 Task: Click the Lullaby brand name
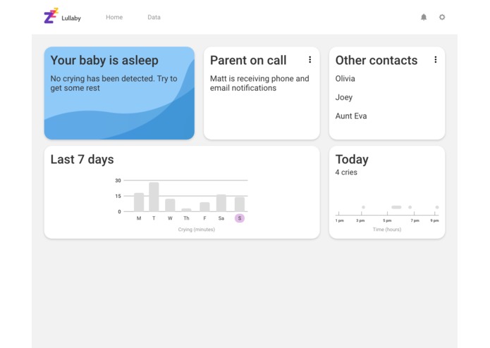(71, 18)
